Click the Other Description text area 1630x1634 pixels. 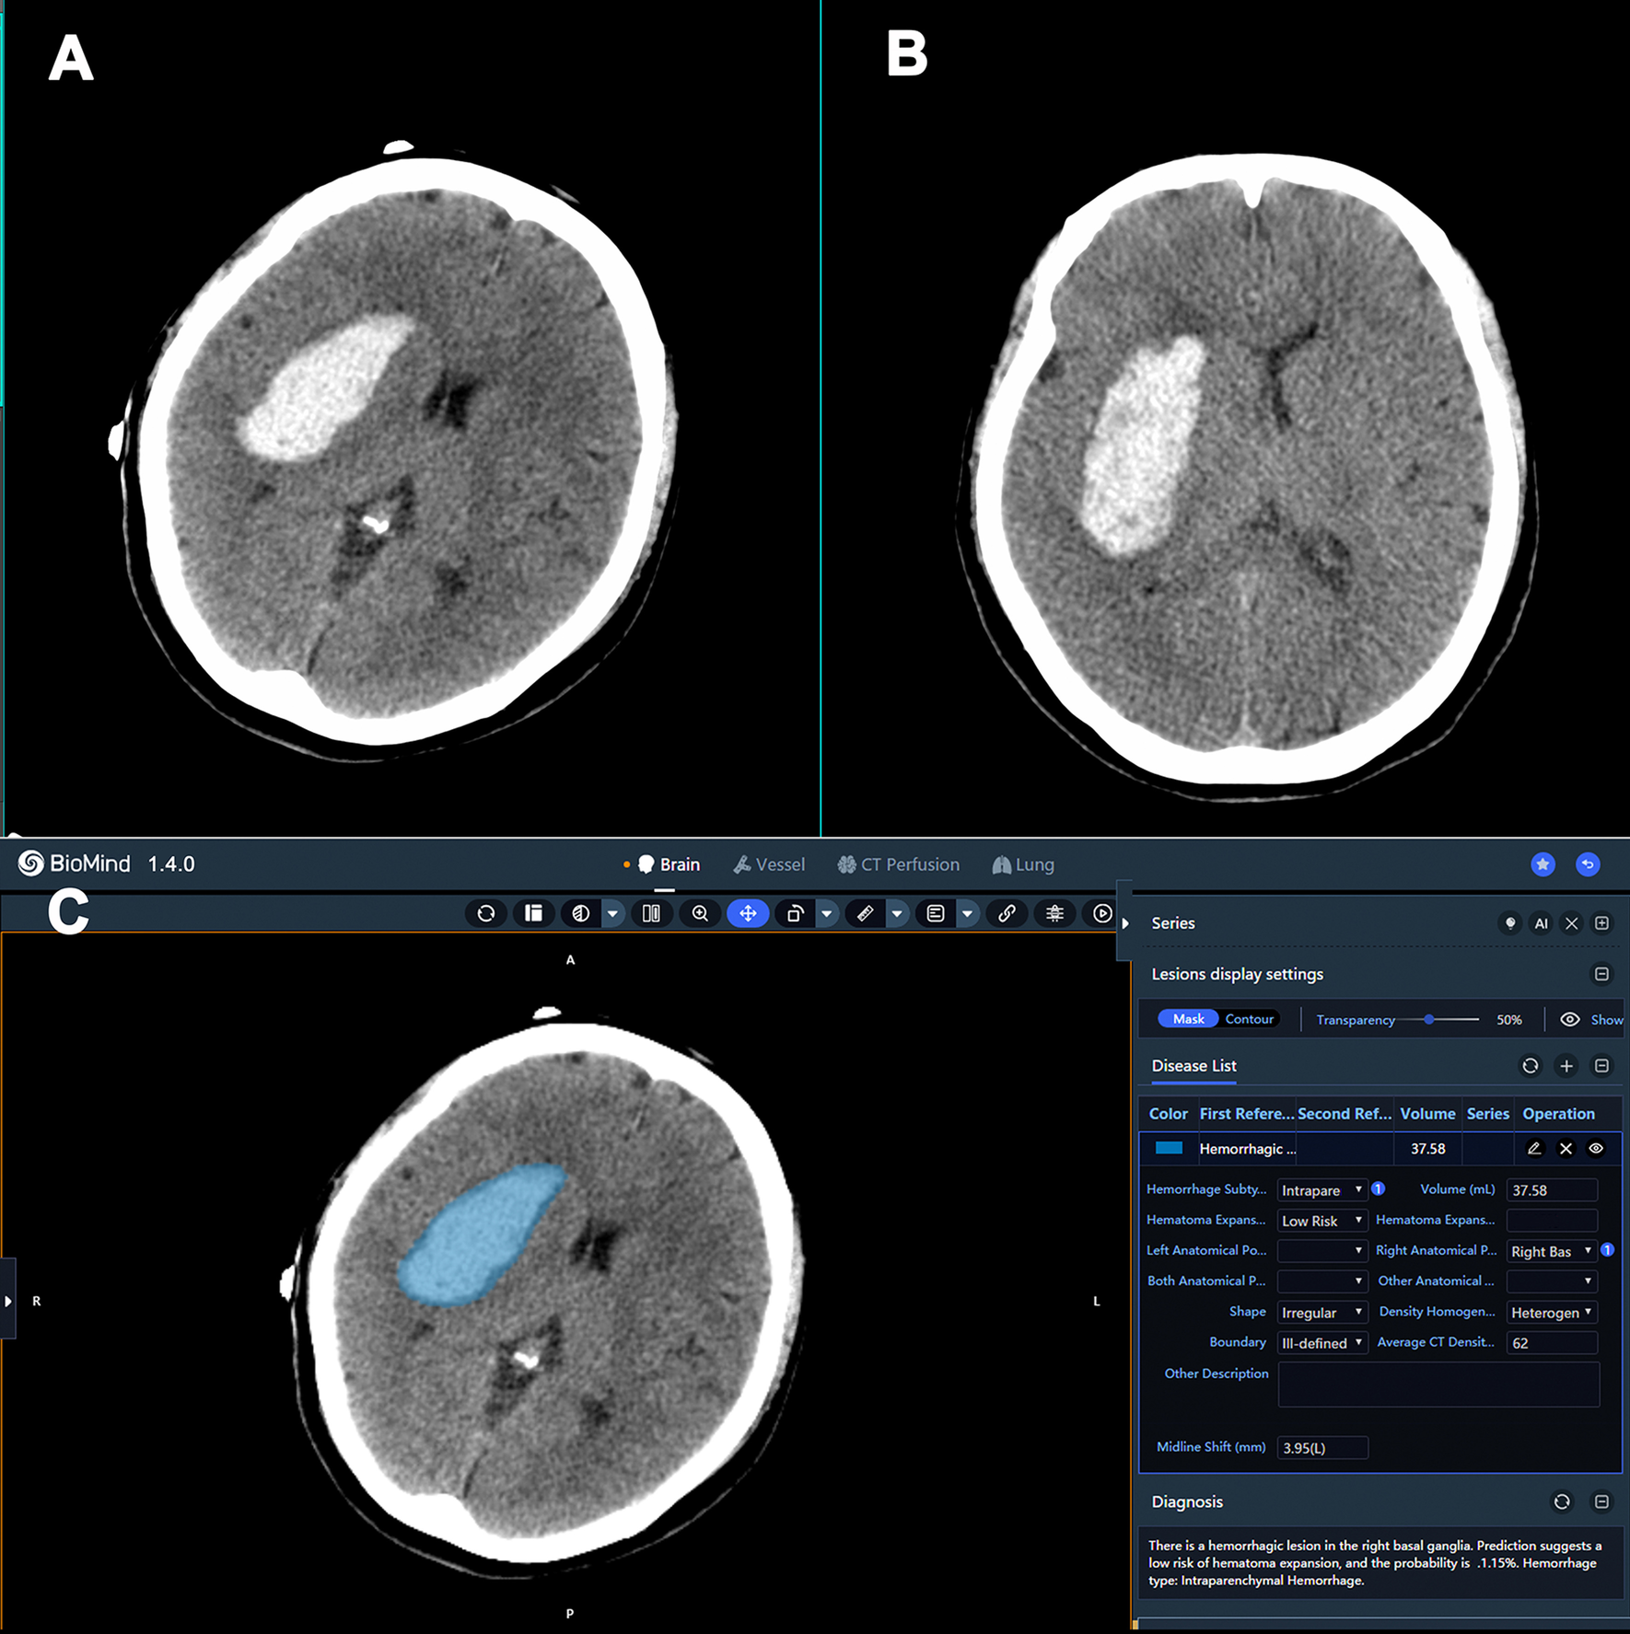click(1438, 1385)
